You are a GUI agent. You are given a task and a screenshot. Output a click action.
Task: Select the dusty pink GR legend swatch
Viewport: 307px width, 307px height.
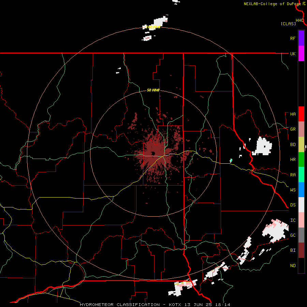pyautogui.click(x=301, y=129)
